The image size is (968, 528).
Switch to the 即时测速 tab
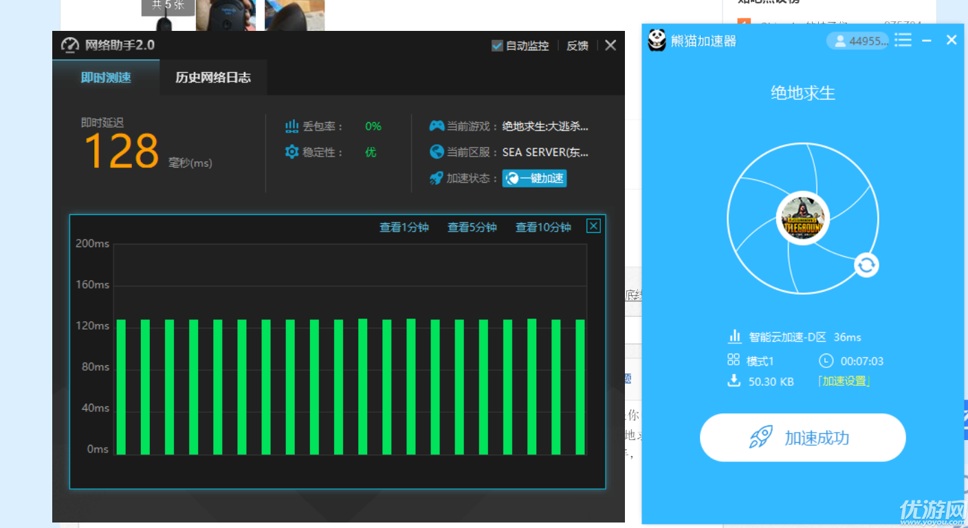pos(106,78)
